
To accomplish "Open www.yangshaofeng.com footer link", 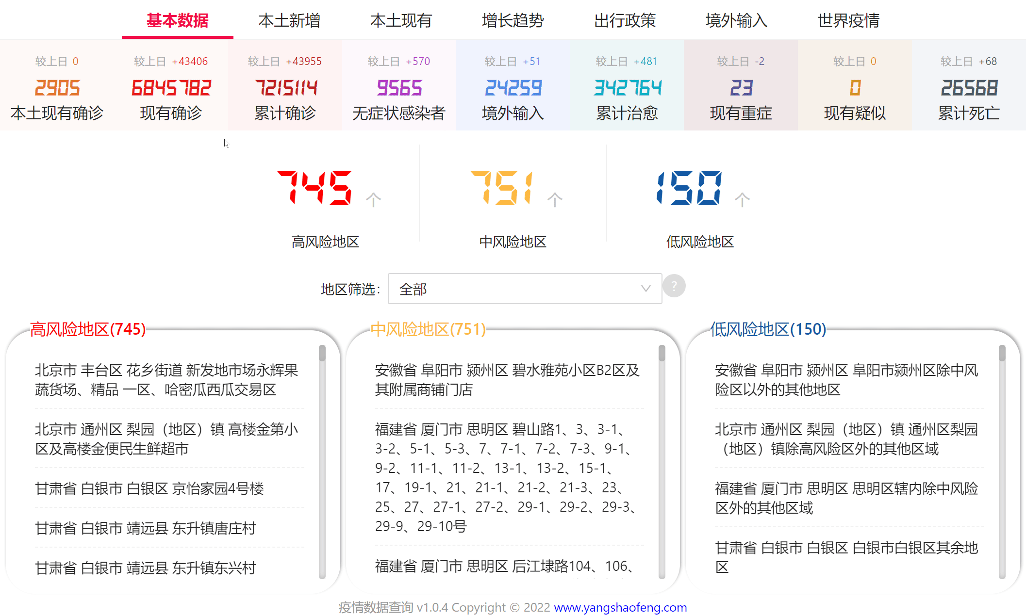I will [620, 607].
